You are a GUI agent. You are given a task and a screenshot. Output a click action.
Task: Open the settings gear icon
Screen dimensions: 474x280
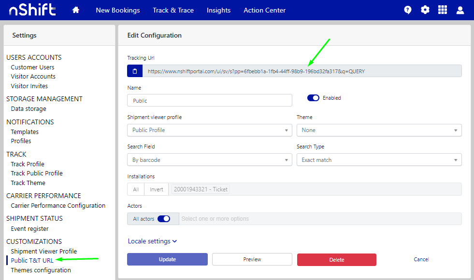point(425,10)
